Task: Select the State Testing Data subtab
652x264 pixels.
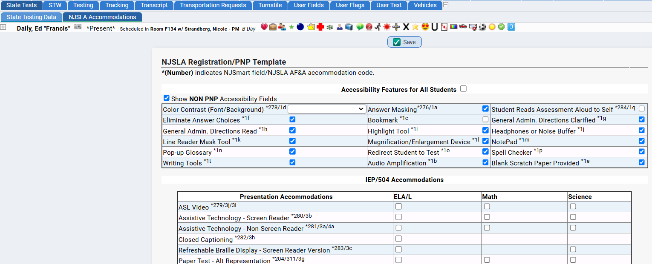Action: point(32,17)
